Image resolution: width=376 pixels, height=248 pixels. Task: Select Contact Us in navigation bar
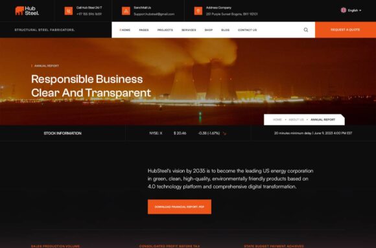click(247, 30)
